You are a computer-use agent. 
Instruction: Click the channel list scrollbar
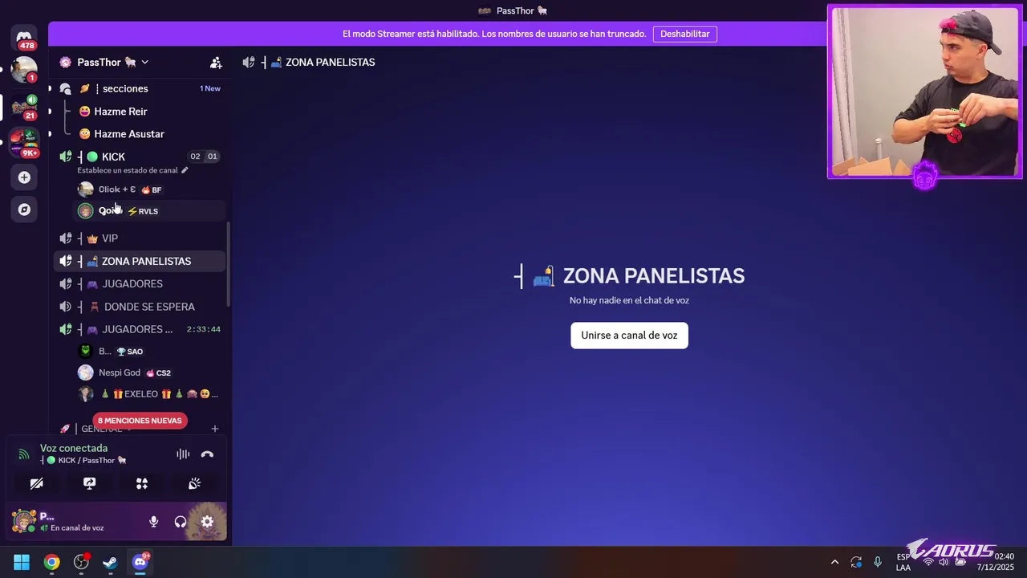229,265
